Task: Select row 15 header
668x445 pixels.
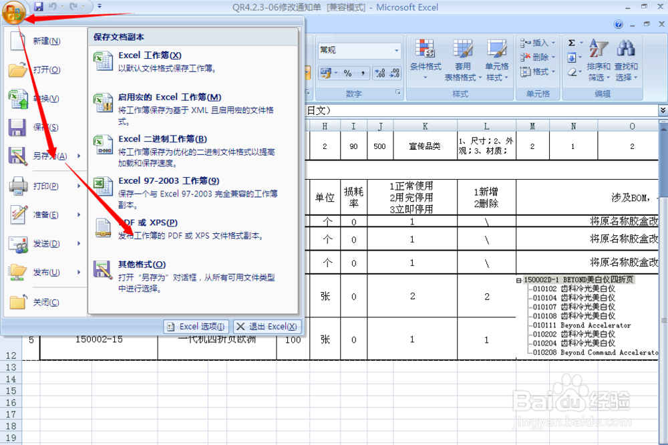Action: (11, 391)
